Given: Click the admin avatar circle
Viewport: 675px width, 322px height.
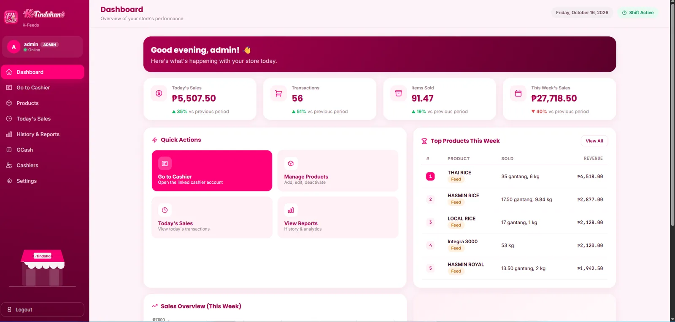Looking at the screenshot, I should 14,47.
